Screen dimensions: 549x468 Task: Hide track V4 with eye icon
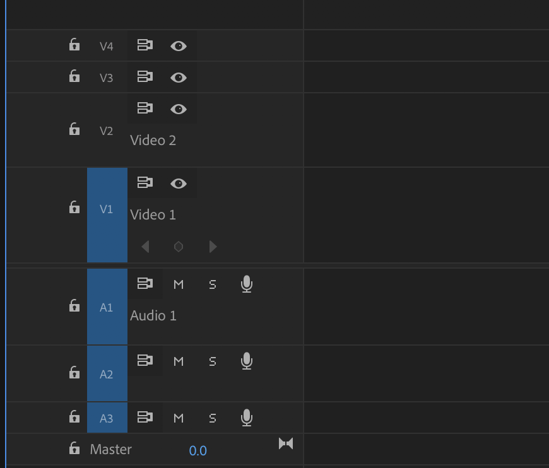pos(179,46)
